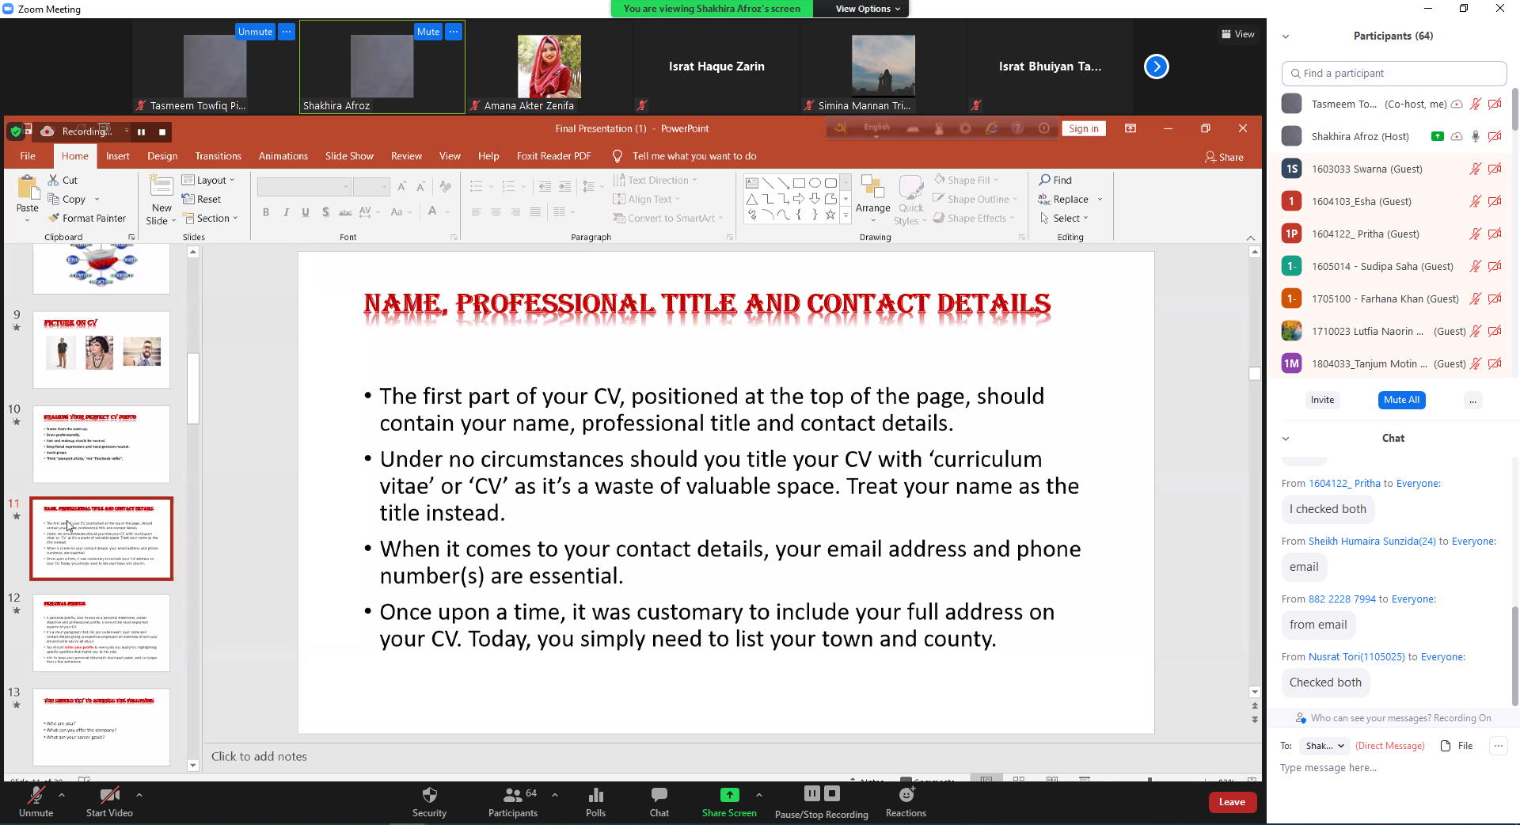The width and height of the screenshot is (1520, 825).
Task: Click the red Leave button
Action: click(x=1232, y=802)
